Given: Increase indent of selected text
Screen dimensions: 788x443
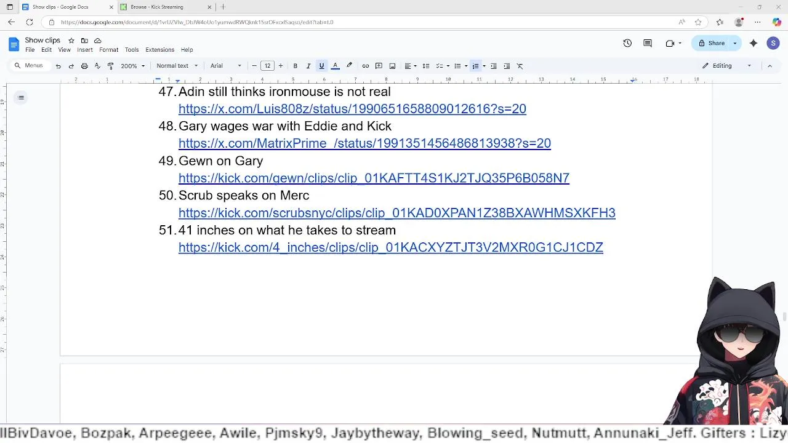Looking at the screenshot, I should pyautogui.click(x=507, y=66).
